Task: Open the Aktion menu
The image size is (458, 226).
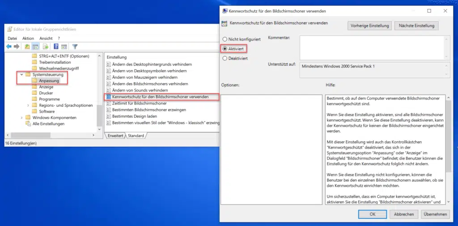Action: click(28, 38)
